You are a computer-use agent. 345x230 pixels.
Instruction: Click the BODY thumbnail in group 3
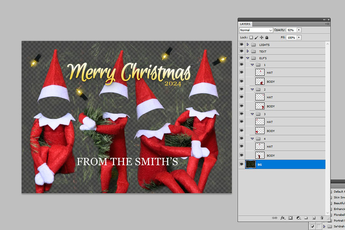[260, 131]
